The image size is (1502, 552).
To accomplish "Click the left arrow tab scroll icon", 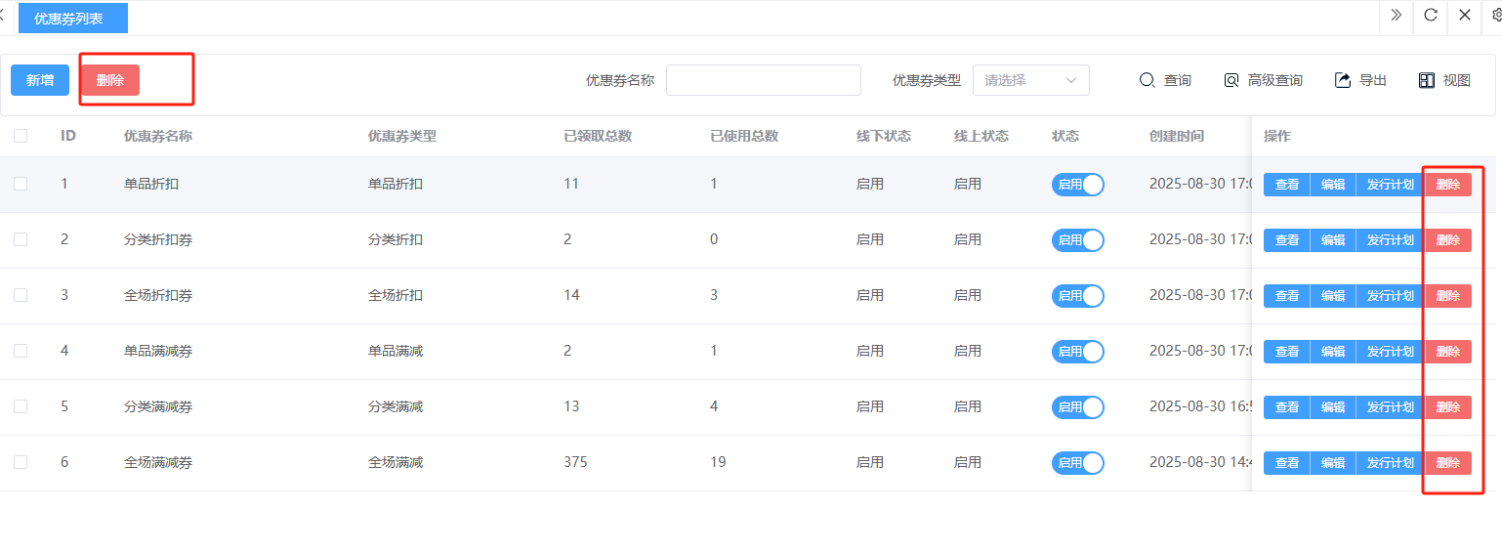I will (x=3, y=15).
